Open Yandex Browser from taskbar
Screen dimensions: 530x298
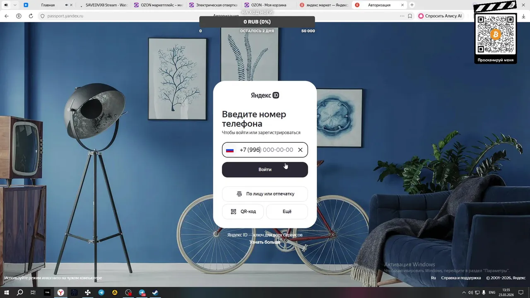(x=60, y=292)
